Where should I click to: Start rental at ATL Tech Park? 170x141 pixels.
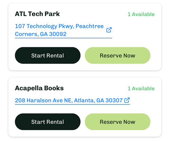(48, 55)
